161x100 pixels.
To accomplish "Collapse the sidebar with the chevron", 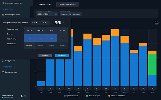I will (31, 3).
